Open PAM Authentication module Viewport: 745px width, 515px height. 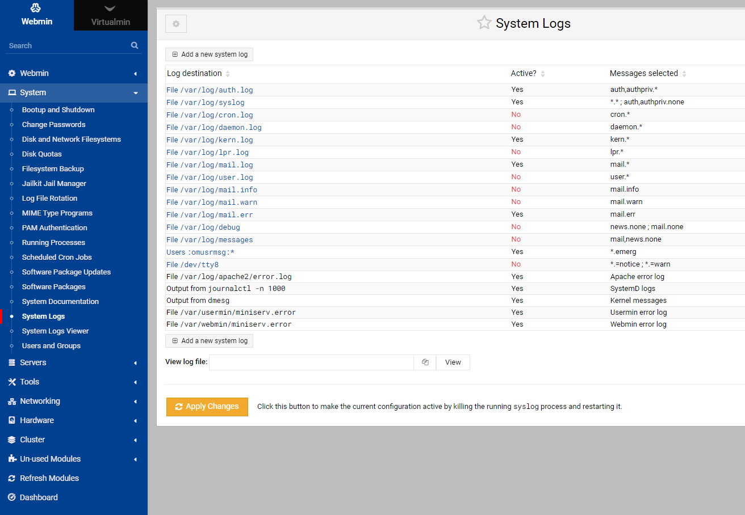pos(55,228)
